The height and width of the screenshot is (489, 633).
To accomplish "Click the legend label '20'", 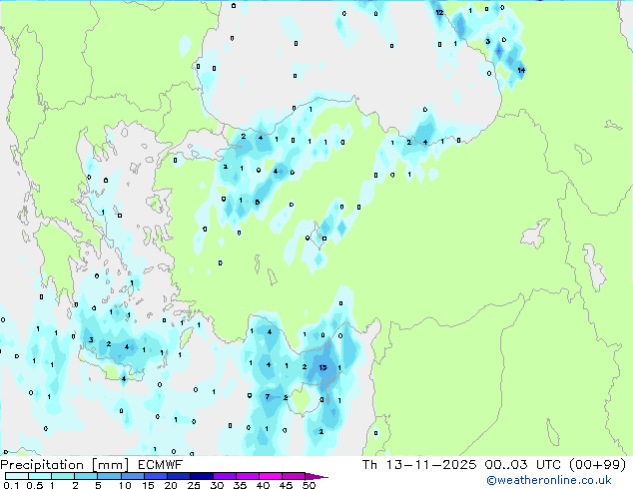I will (171, 485).
